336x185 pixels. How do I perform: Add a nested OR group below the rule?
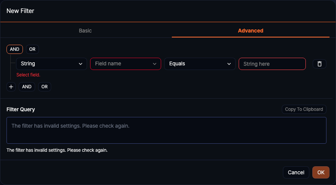pos(45,87)
